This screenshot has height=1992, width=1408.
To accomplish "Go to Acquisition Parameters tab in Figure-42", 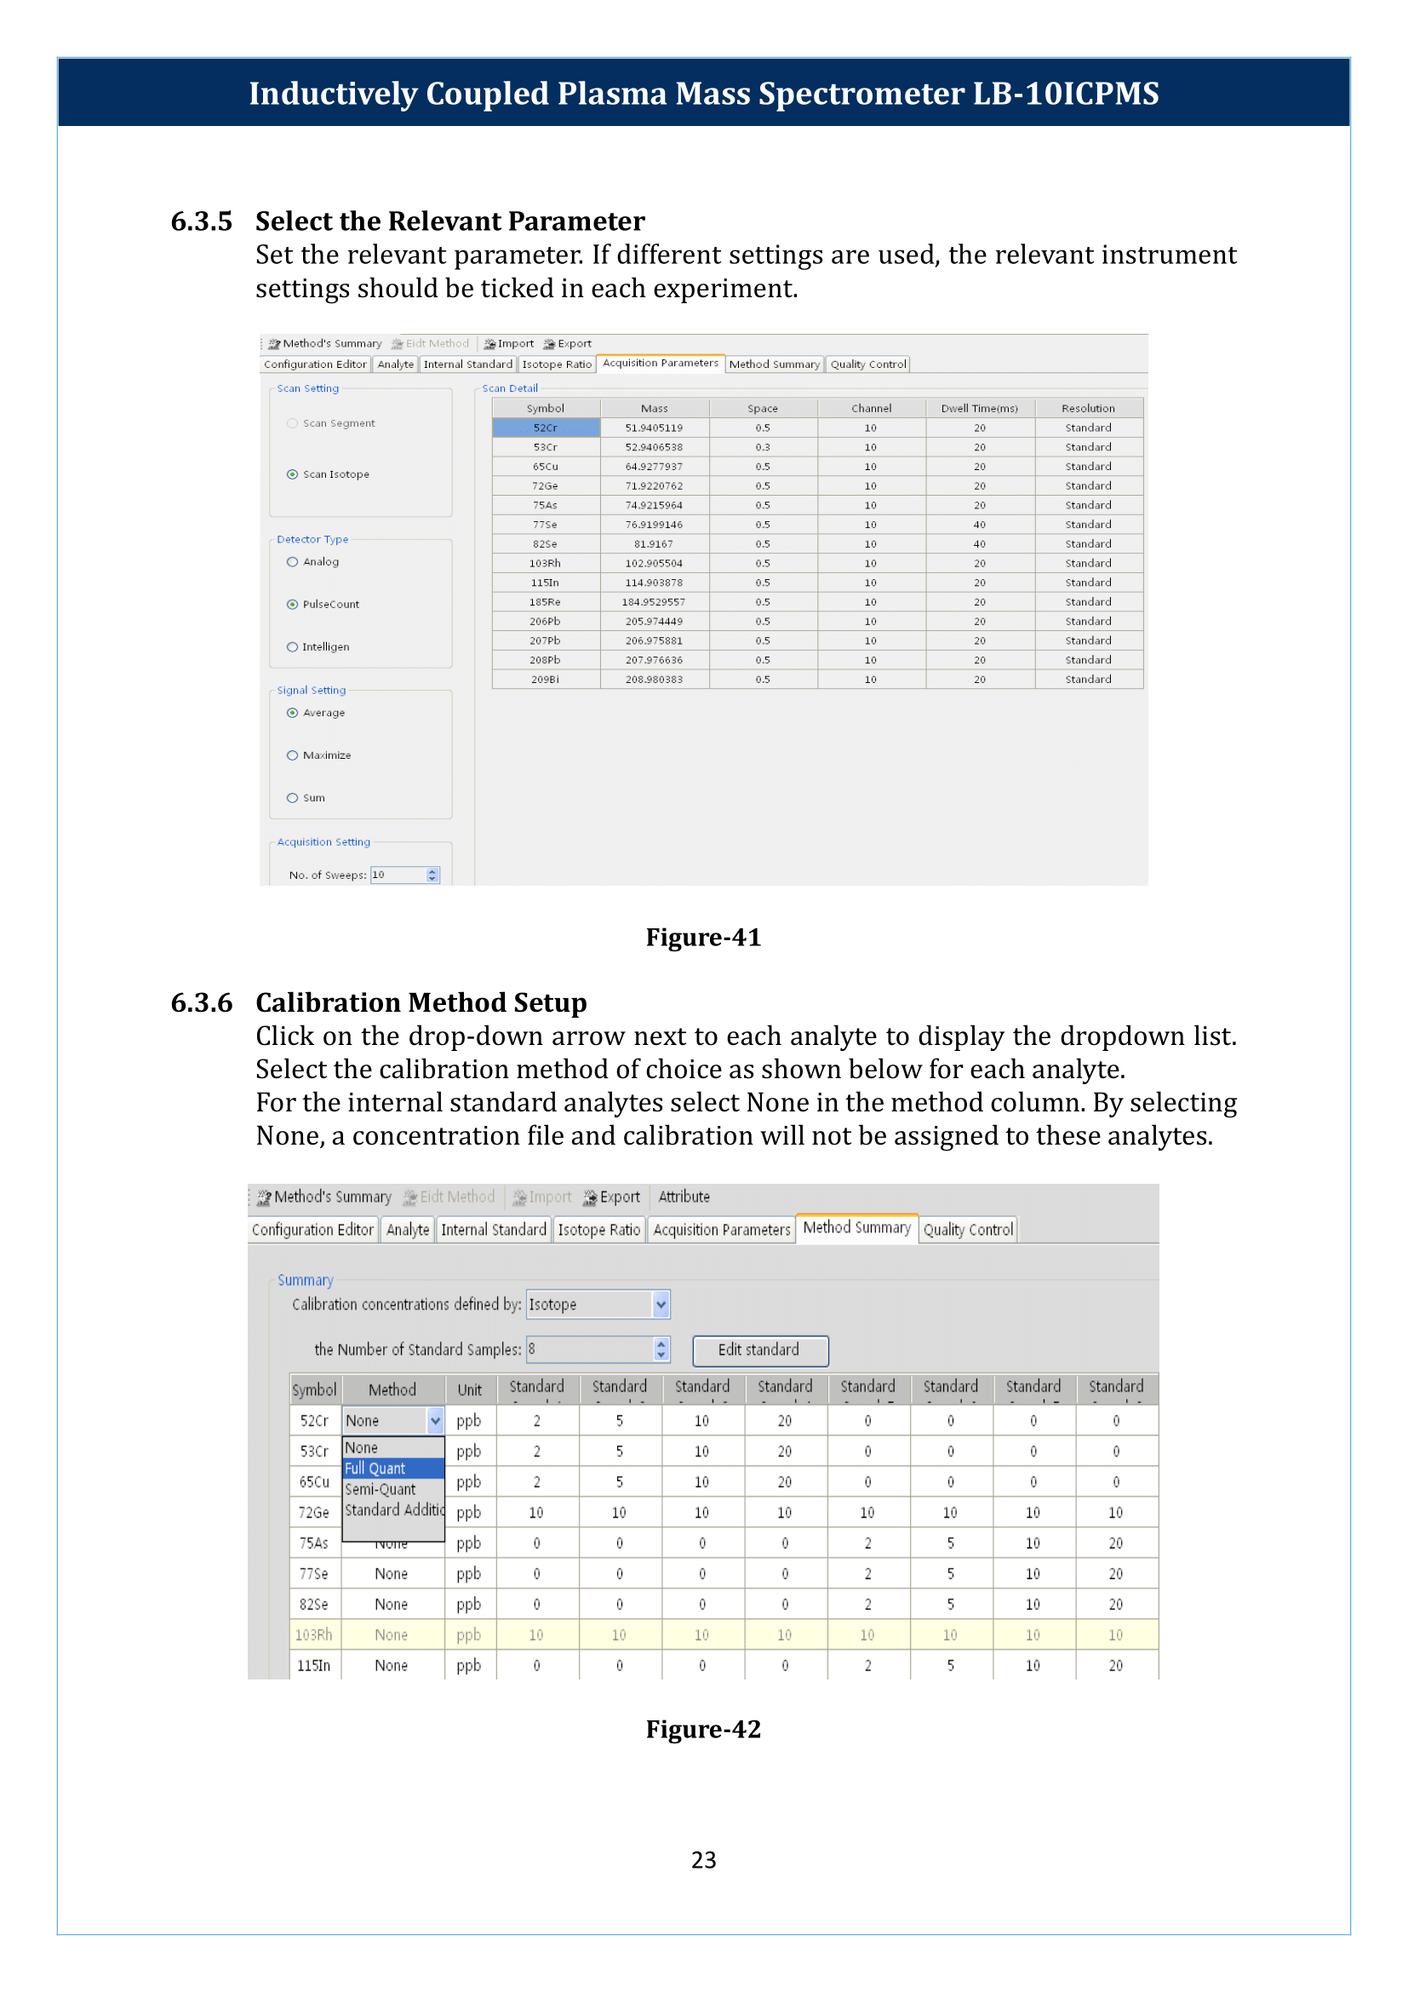I will [x=722, y=1231].
